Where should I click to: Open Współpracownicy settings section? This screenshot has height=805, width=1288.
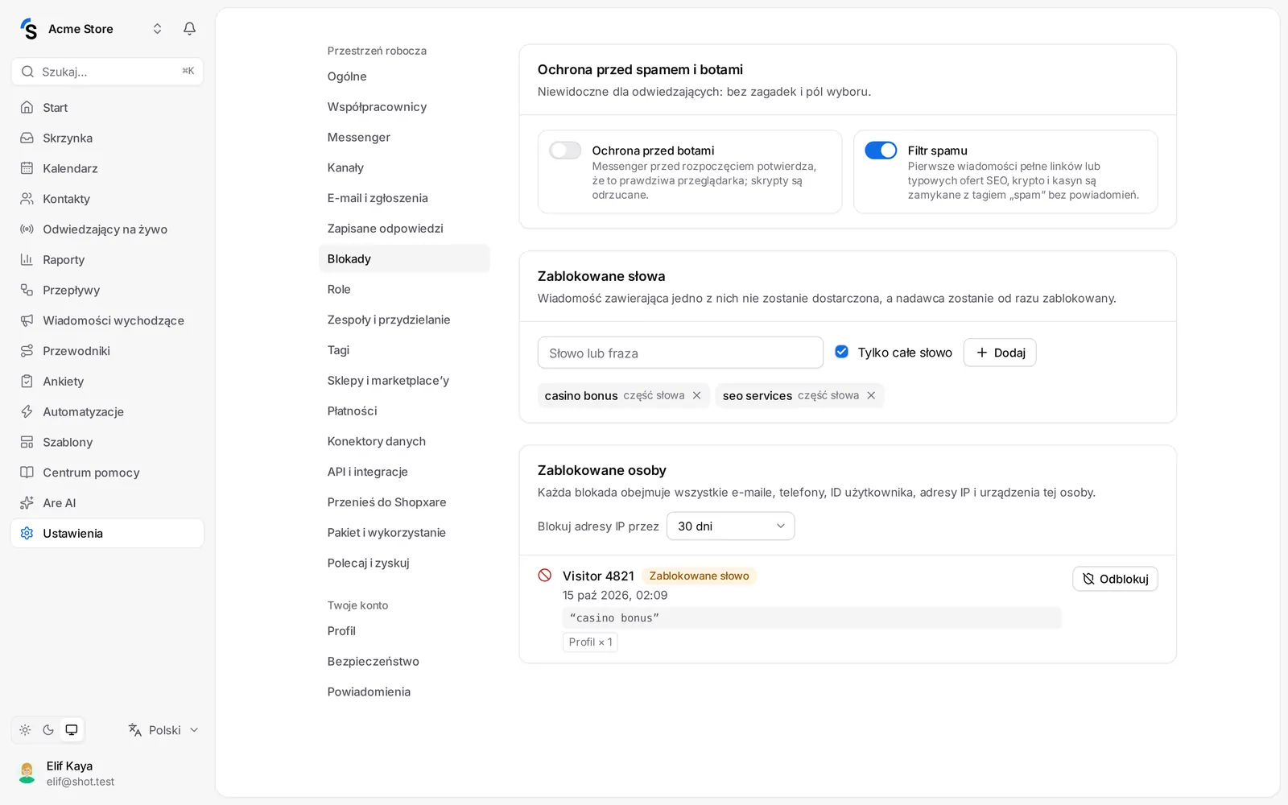click(x=403, y=107)
